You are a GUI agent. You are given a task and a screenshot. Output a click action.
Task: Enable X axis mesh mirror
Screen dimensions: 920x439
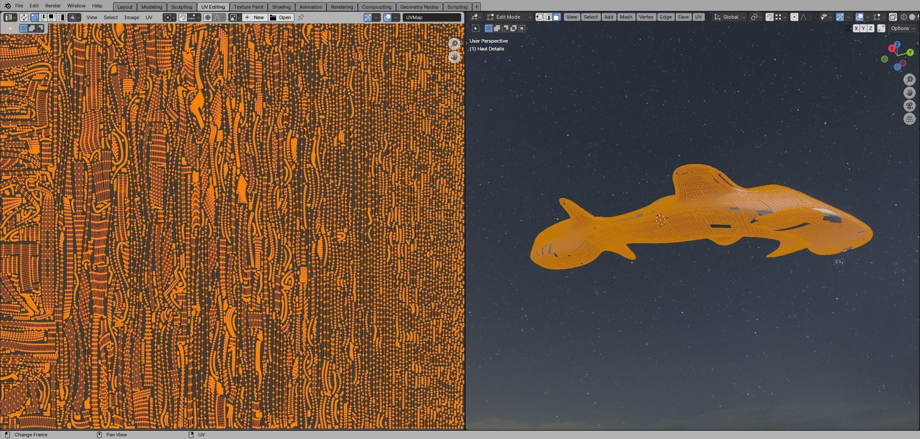pyautogui.click(x=856, y=28)
